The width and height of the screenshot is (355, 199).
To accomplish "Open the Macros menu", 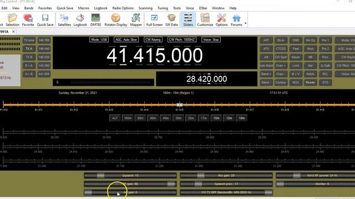I will coord(84,8).
